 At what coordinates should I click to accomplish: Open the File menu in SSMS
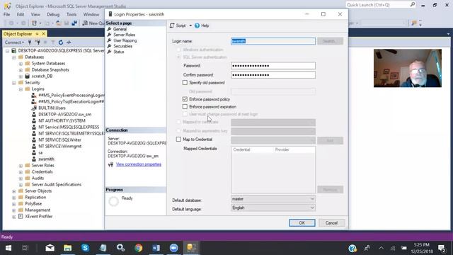tap(6, 14)
